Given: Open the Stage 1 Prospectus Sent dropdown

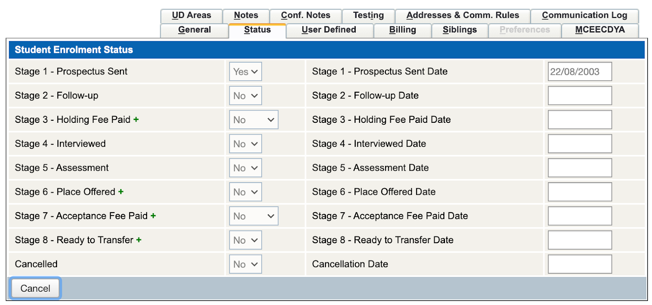Looking at the screenshot, I should (245, 72).
